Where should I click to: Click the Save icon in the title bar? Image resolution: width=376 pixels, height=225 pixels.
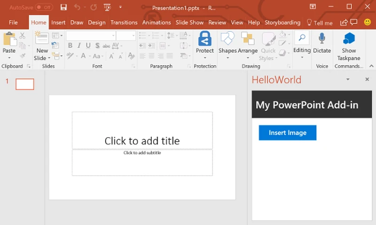[x=63, y=7]
